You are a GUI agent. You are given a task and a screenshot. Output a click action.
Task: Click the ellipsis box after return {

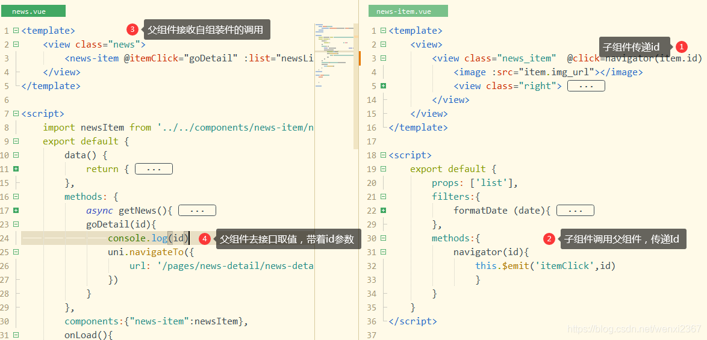(x=154, y=169)
